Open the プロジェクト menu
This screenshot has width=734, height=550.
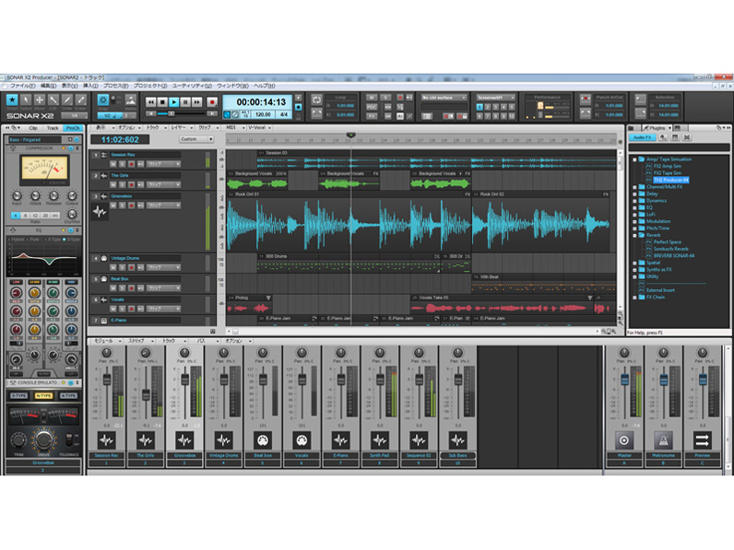[150, 86]
